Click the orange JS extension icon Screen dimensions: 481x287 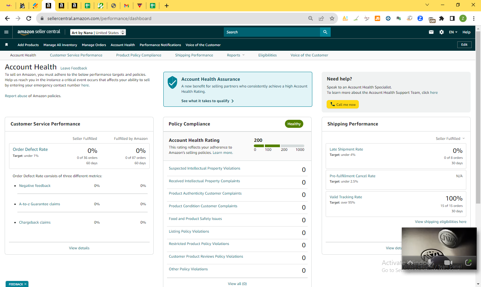(x=377, y=18)
